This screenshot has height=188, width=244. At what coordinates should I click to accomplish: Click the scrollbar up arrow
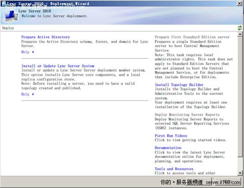pos(240,34)
